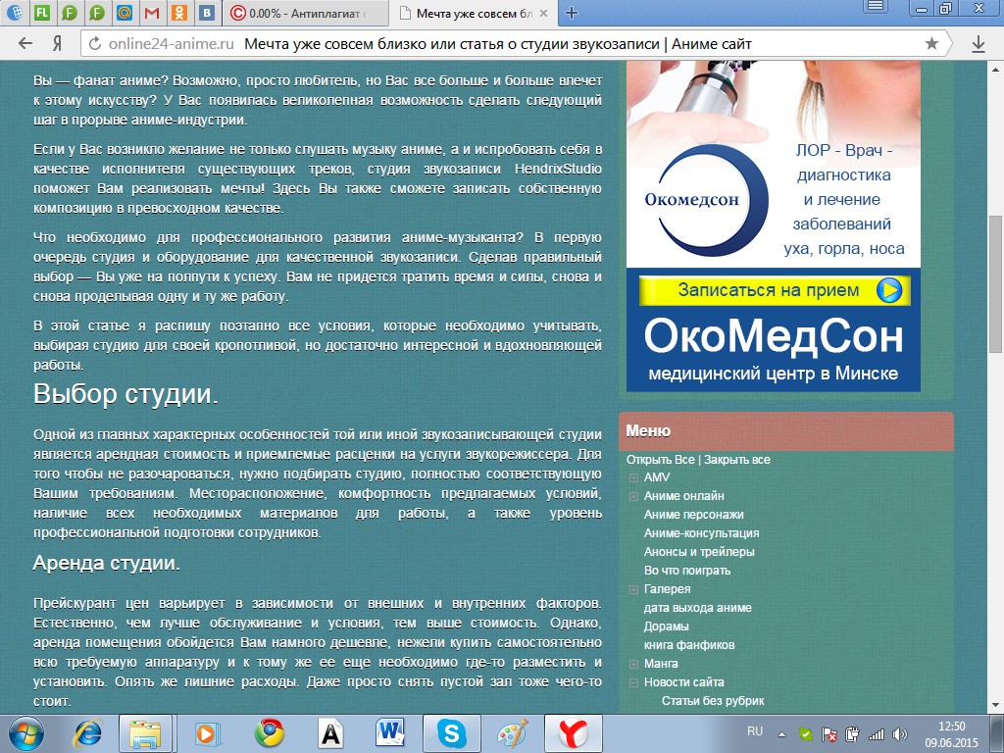This screenshot has width=1004, height=753.
Task: Show hidden tray icons arrow
Action: tap(781, 734)
